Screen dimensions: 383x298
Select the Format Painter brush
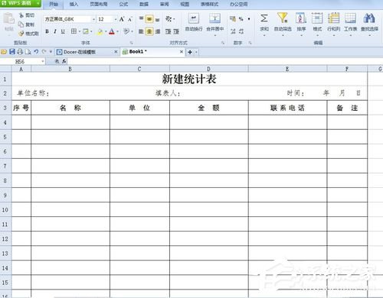(21, 34)
